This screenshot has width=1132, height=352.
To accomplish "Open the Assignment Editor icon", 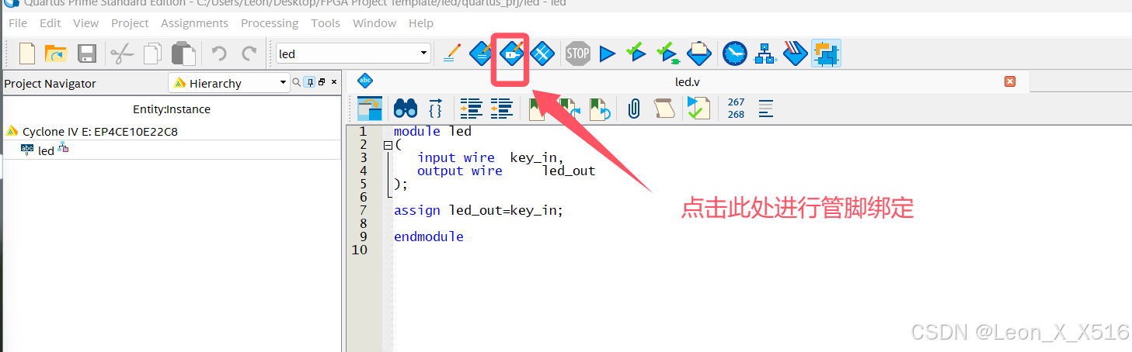I will (x=482, y=53).
